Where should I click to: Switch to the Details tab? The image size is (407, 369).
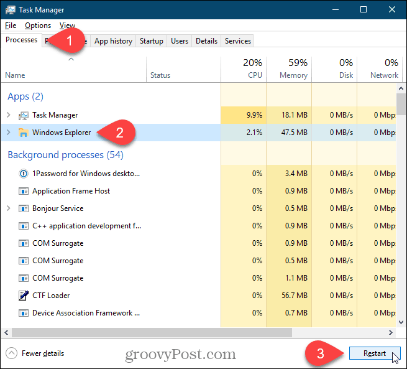click(x=206, y=41)
